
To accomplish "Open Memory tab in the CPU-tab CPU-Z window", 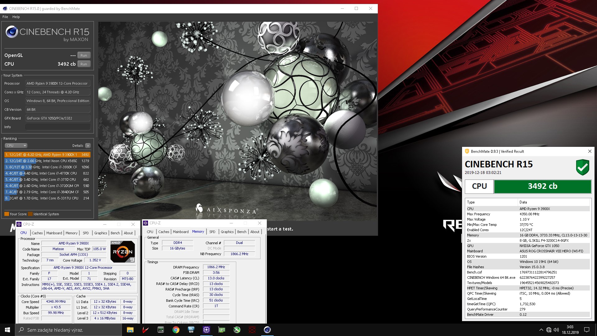I will pos(72,233).
